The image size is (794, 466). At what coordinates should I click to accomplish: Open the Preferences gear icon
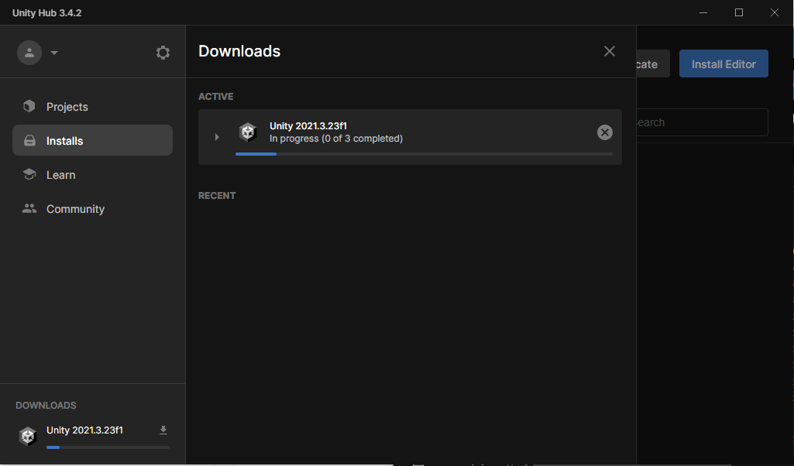click(x=163, y=53)
